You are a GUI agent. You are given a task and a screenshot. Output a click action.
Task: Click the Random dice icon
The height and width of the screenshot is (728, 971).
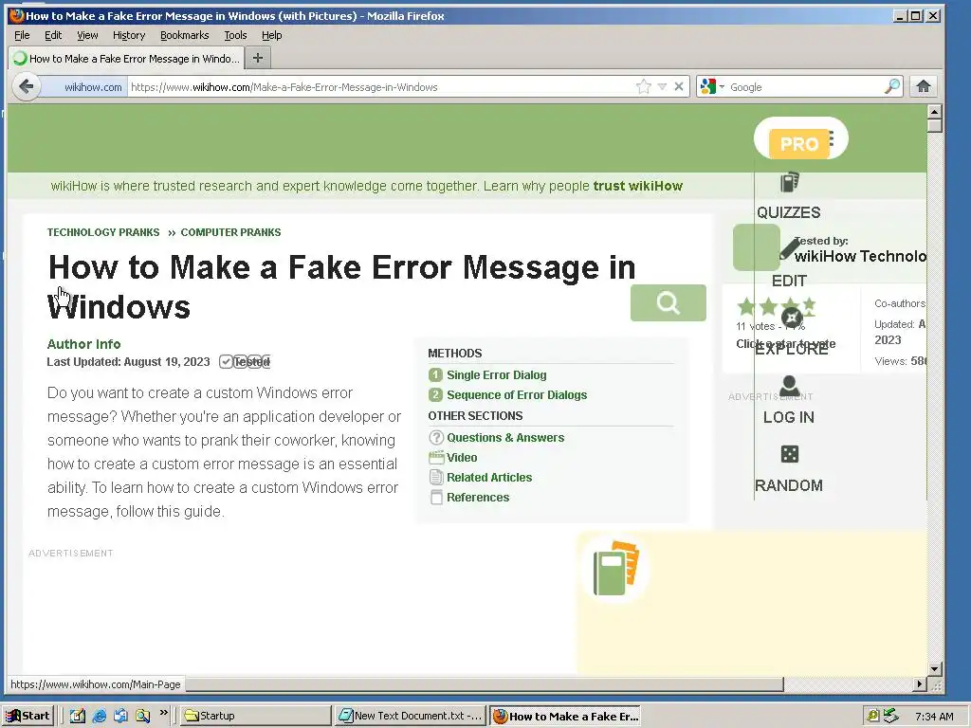click(790, 454)
